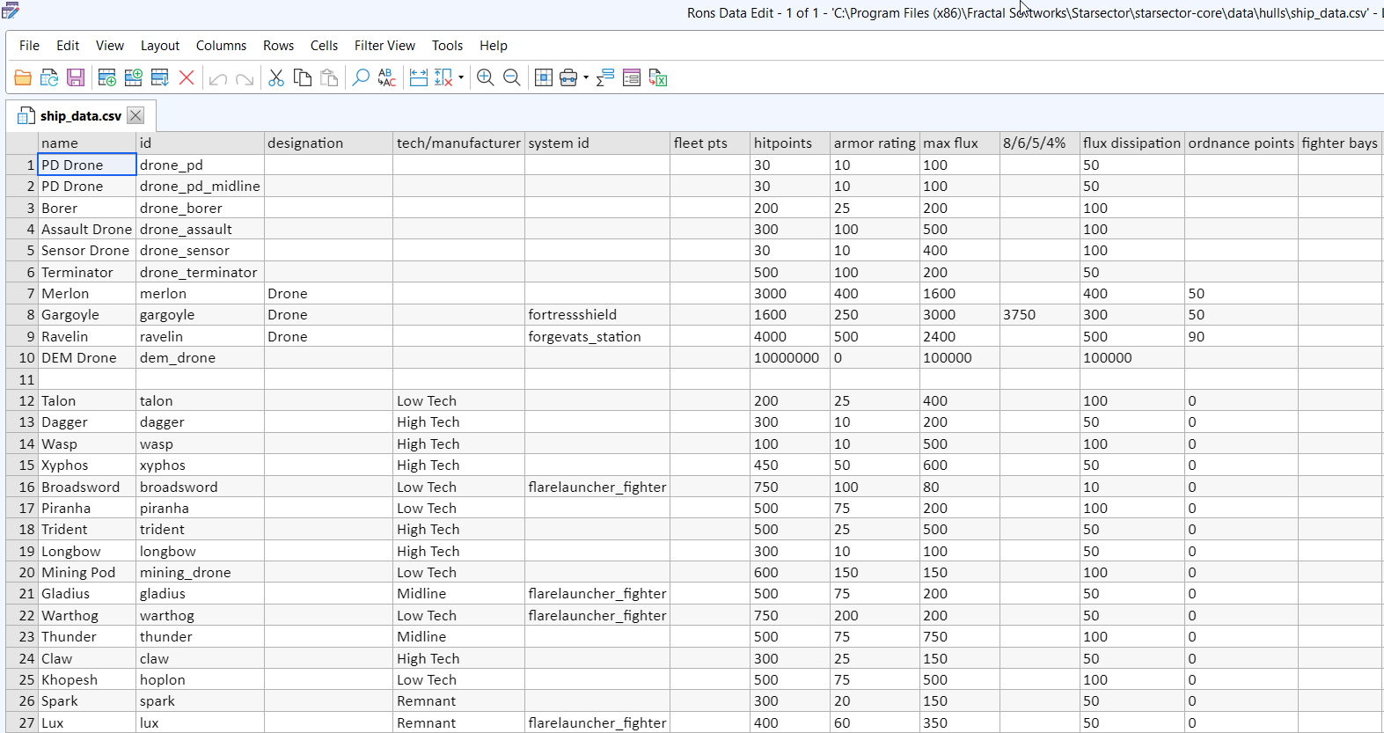This screenshot has width=1384, height=733.
Task: Select the 'PD Drone' cell in row 1
Action: click(x=87, y=165)
